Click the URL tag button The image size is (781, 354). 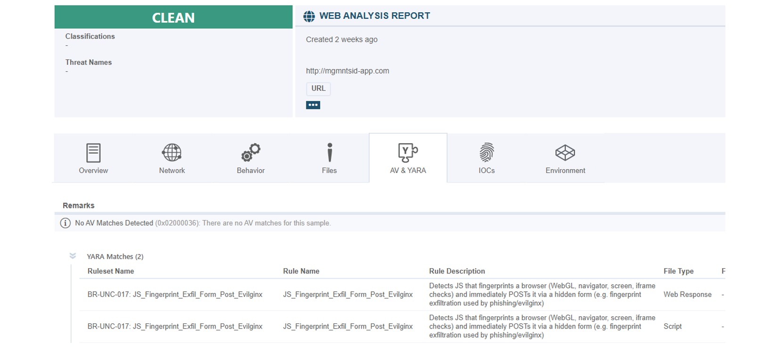click(x=318, y=89)
